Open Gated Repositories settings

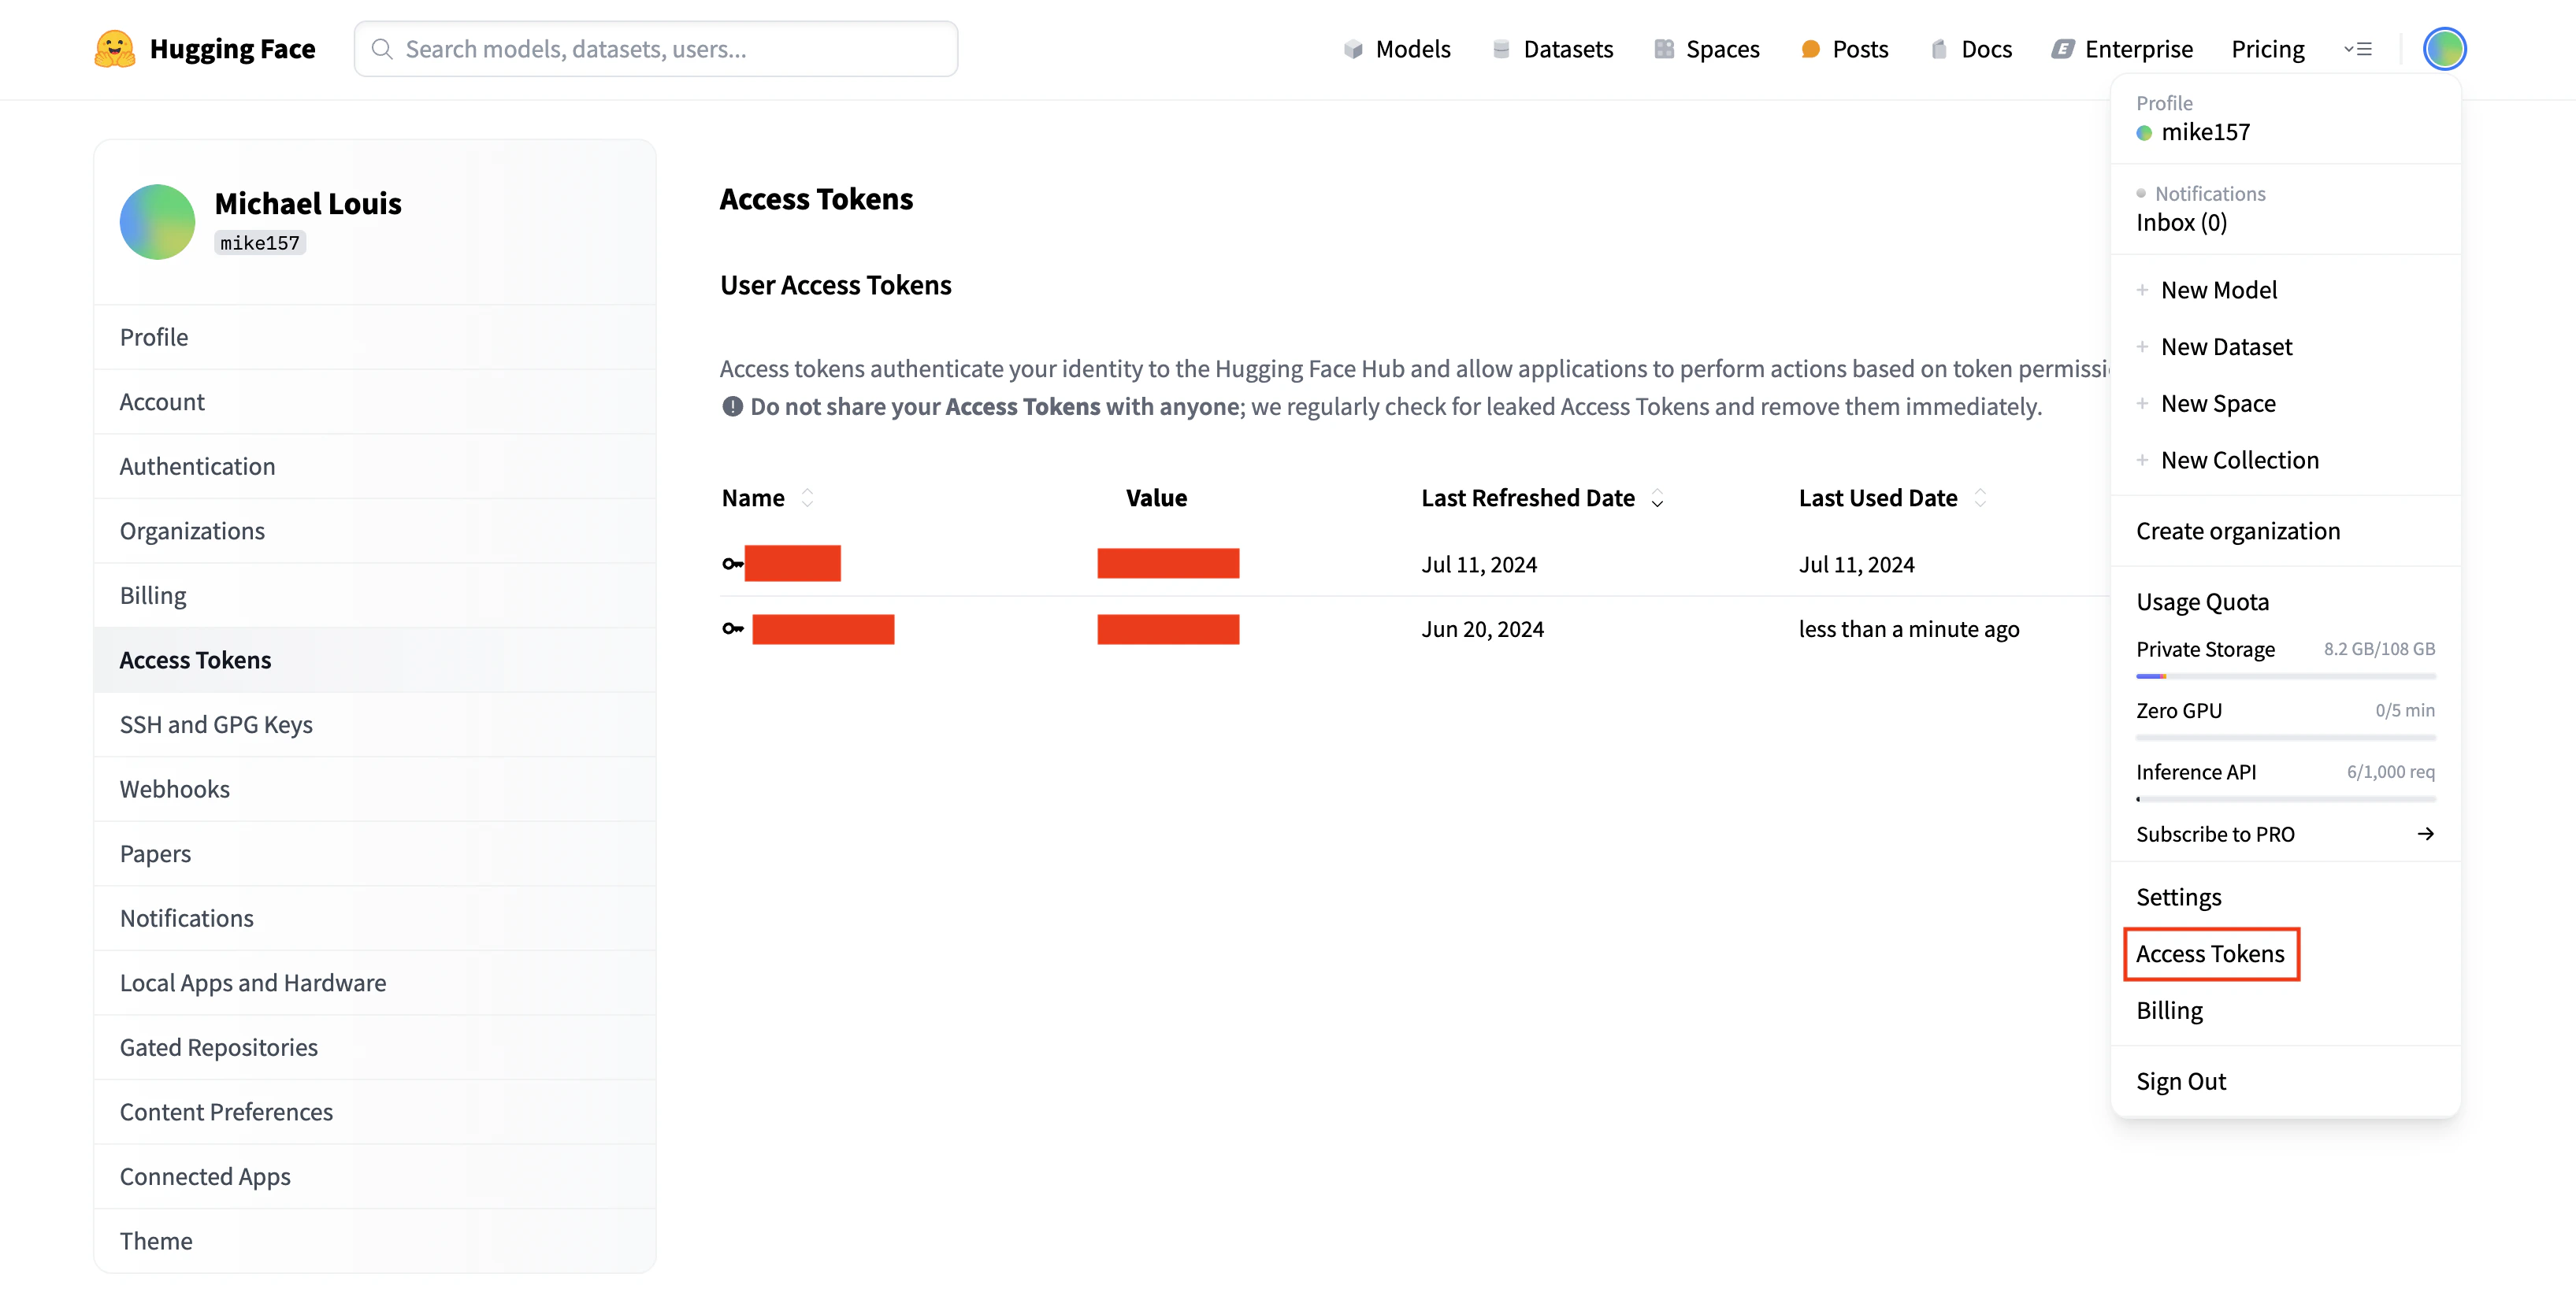[x=375, y=1047]
